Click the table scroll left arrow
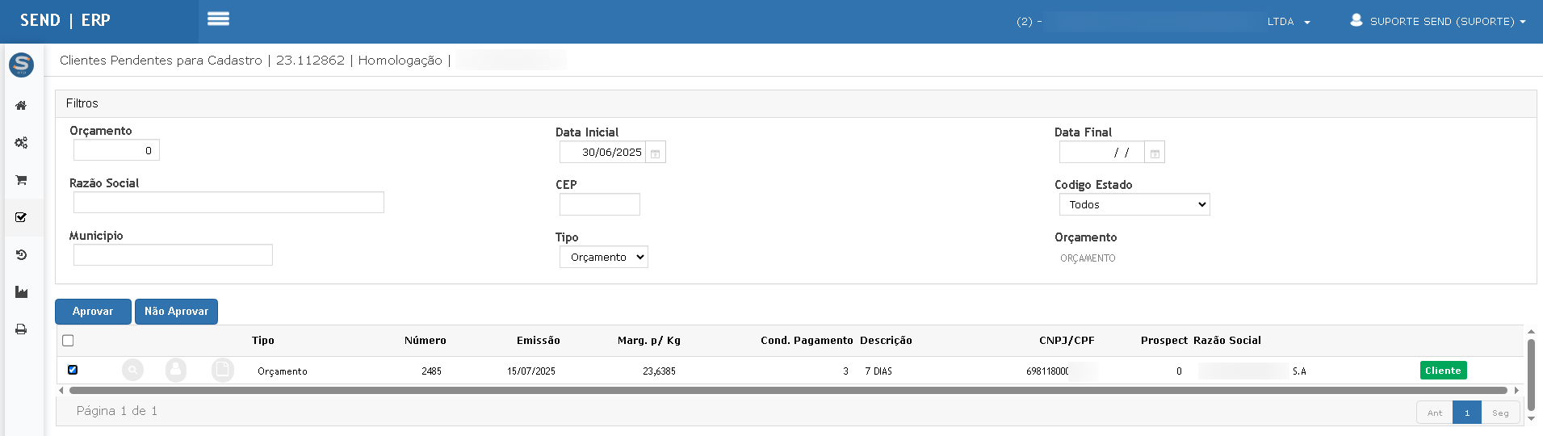 point(61,391)
